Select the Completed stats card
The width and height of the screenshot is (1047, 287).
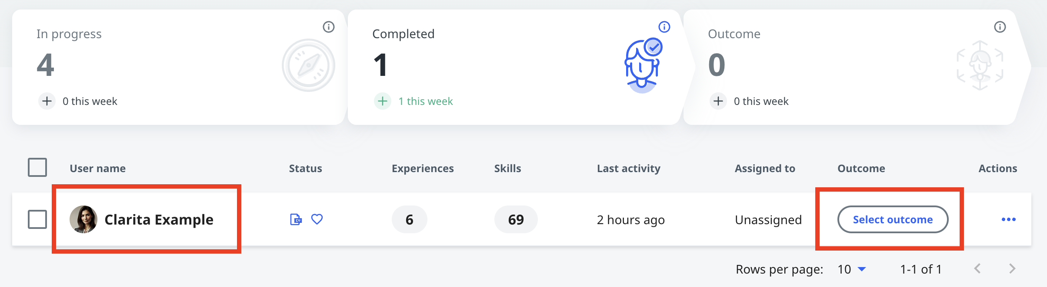514,67
